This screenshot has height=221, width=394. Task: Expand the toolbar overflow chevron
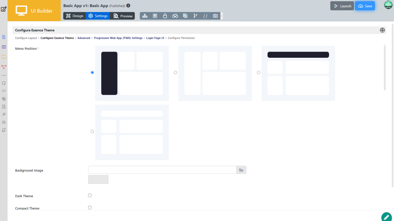point(222,16)
